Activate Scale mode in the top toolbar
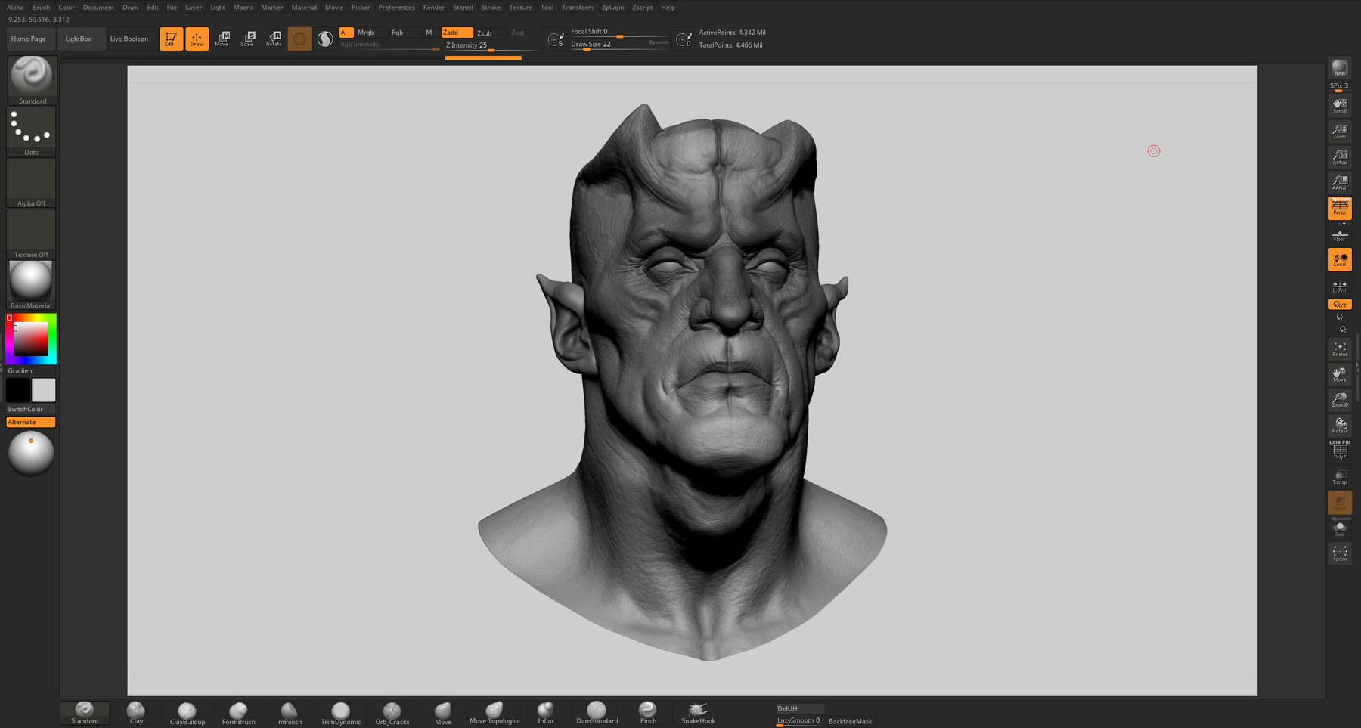Image resolution: width=1361 pixels, height=728 pixels. 247,39
